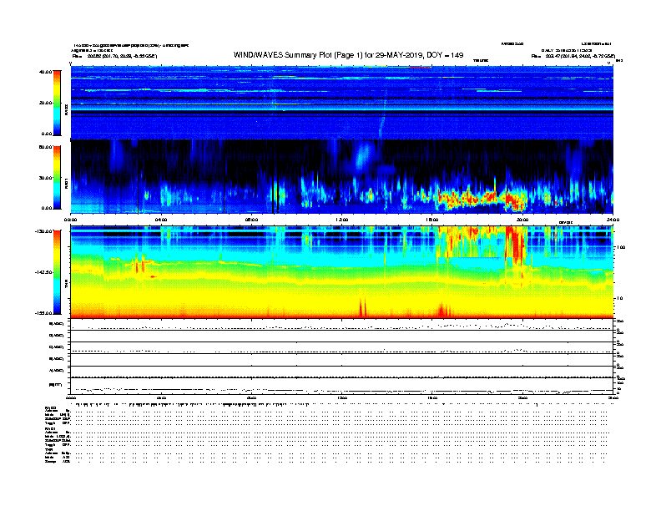Image resolution: width=661 pixels, height=511 pixels.
Task: Click the 20:00 label on lower time axis
Action: coord(522,397)
